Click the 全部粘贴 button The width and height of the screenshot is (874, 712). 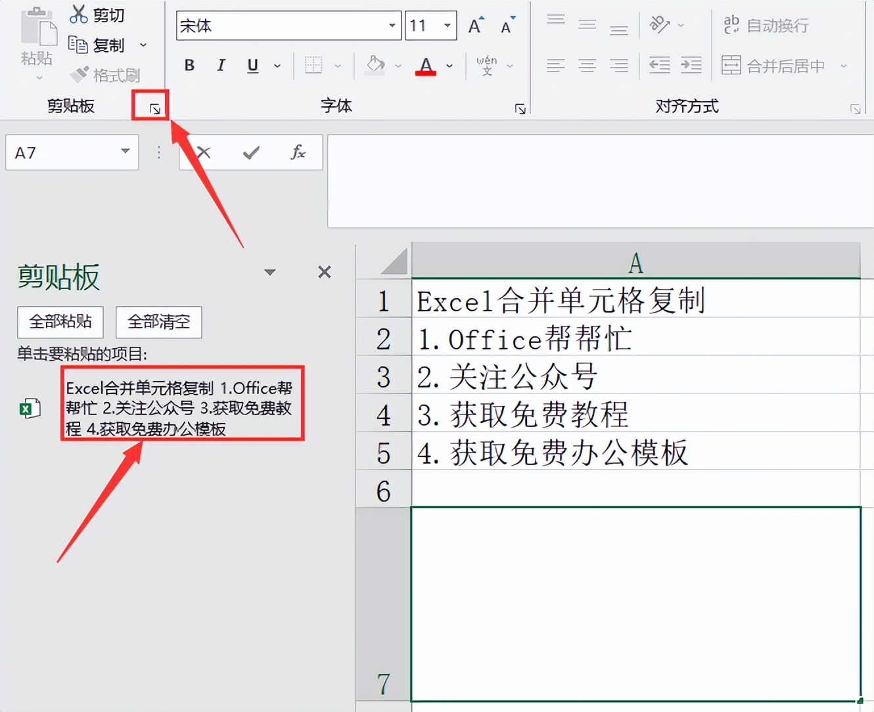tap(60, 322)
